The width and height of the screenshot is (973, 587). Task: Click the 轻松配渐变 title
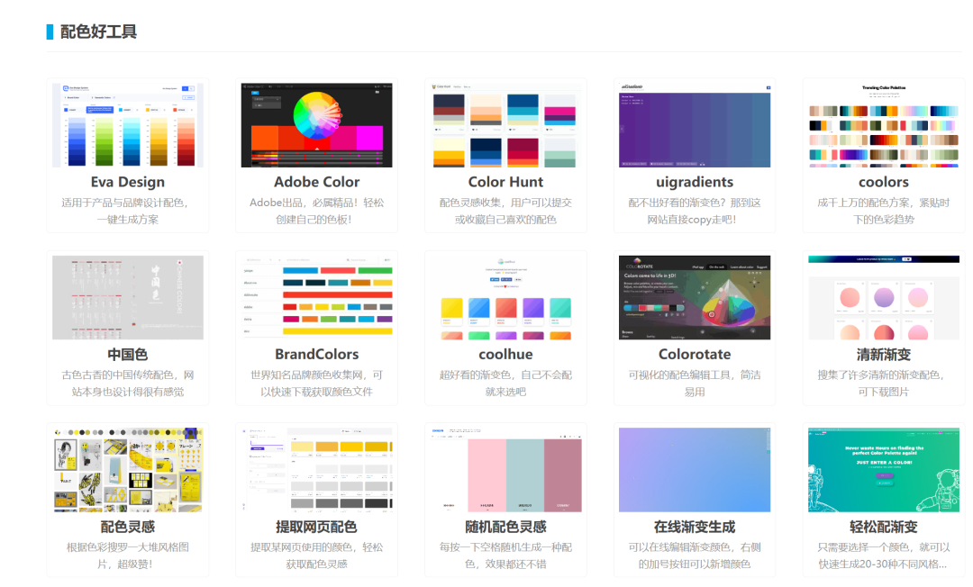[884, 527]
